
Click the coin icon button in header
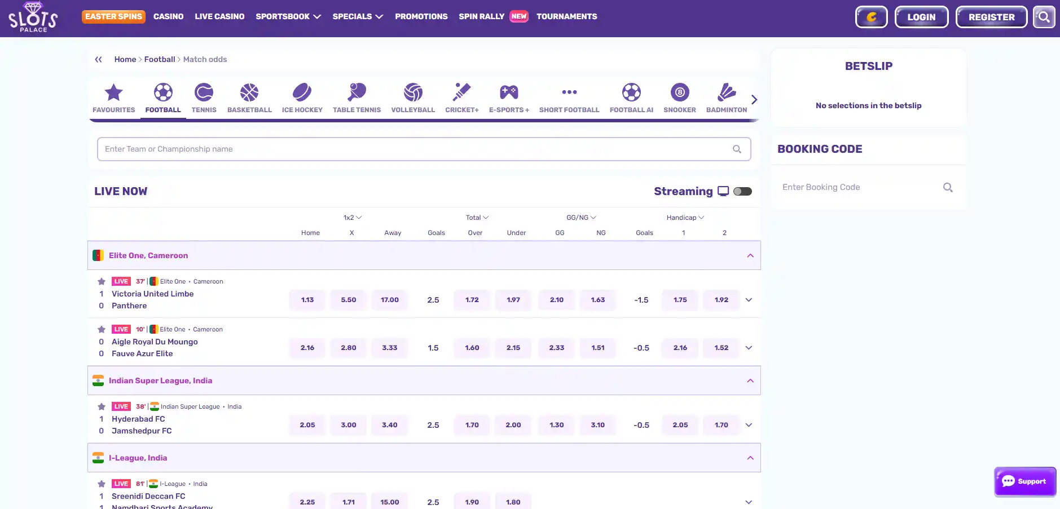(872, 17)
